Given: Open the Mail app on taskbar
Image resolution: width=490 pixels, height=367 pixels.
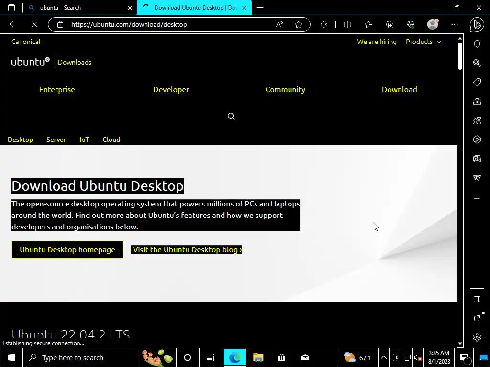Looking at the screenshot, I should 305,357.
